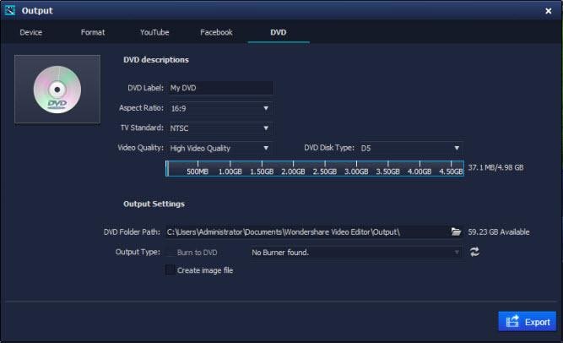The image size is (563, 343).
Task: Toggle the Burn to DVD checkbox
Action: pyautogui.click(x=171, y=252)
